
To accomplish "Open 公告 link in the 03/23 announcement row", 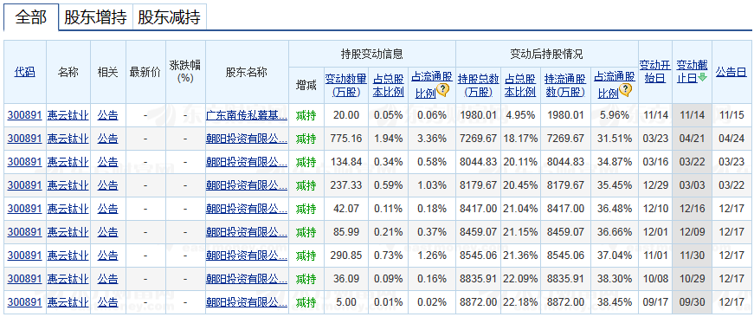I will tap(107, 162).
